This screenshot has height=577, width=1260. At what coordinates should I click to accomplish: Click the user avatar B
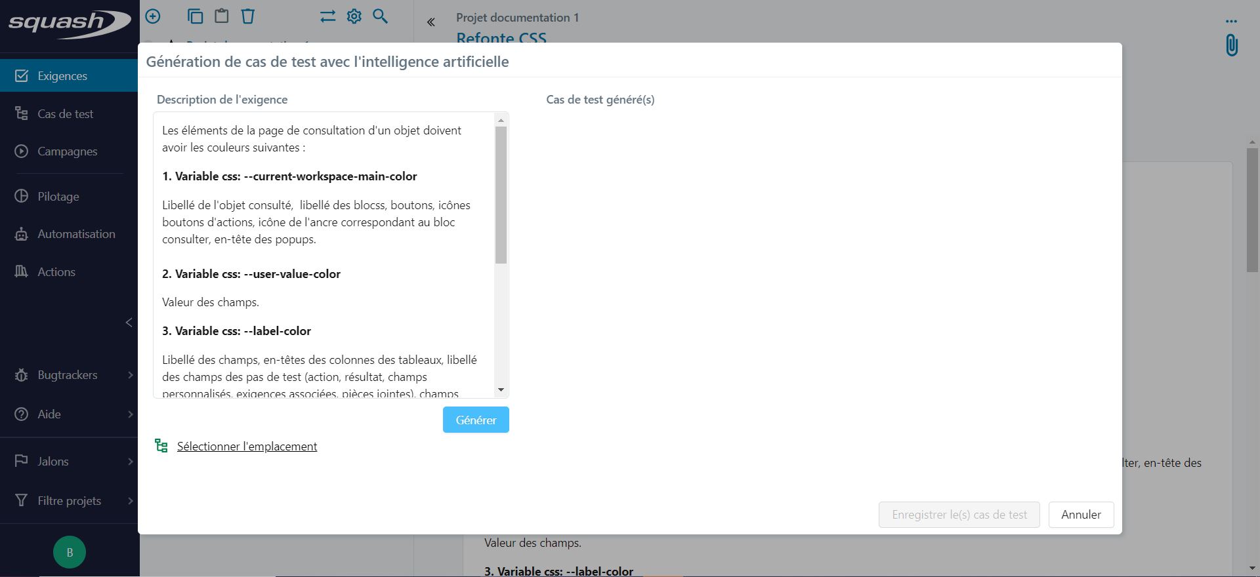click(x=70, y=552)
